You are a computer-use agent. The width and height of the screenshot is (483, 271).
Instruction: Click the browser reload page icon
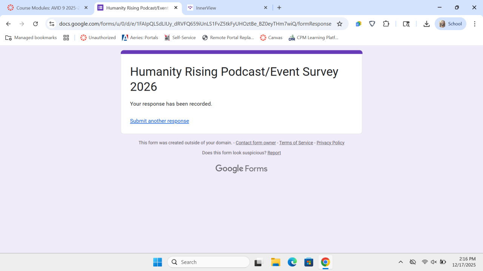tap(35, 24)
